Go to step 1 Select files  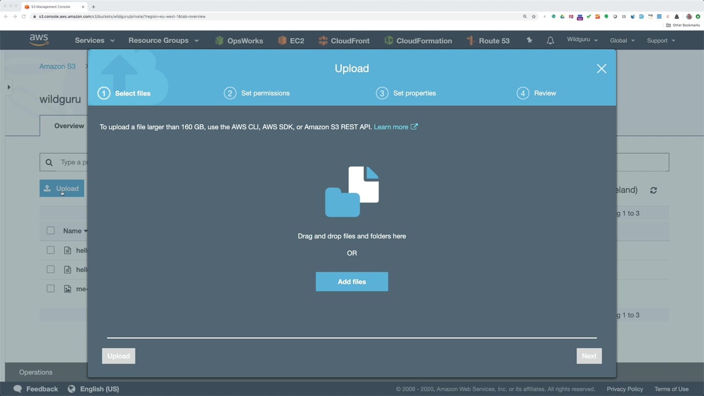click(124, 94)
